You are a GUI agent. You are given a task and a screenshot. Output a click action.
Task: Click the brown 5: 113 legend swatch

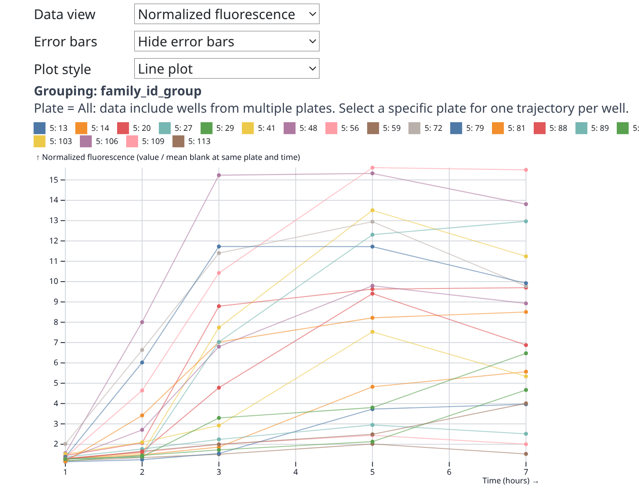[x=178, y=141]
